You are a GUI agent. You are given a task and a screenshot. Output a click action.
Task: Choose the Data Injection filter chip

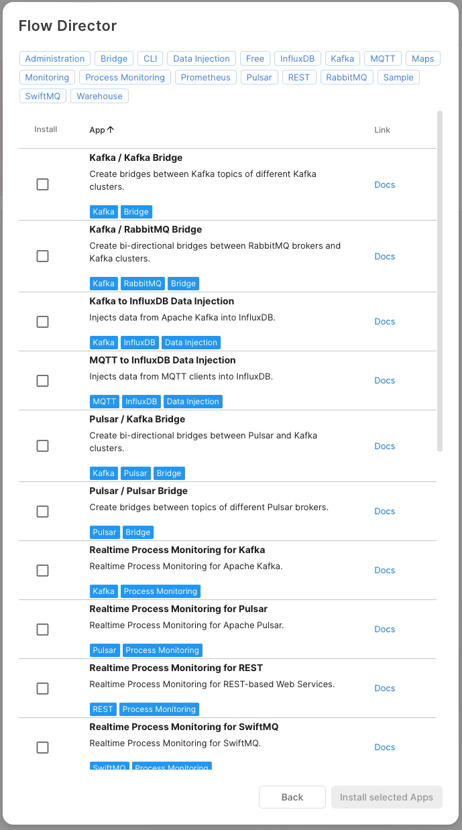[201, 59]
